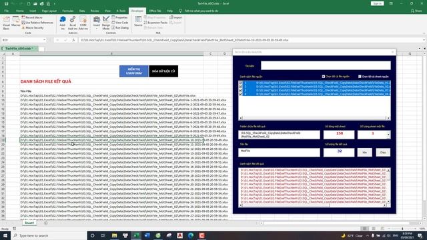Create new workbook from quick access toolbar

29,4
